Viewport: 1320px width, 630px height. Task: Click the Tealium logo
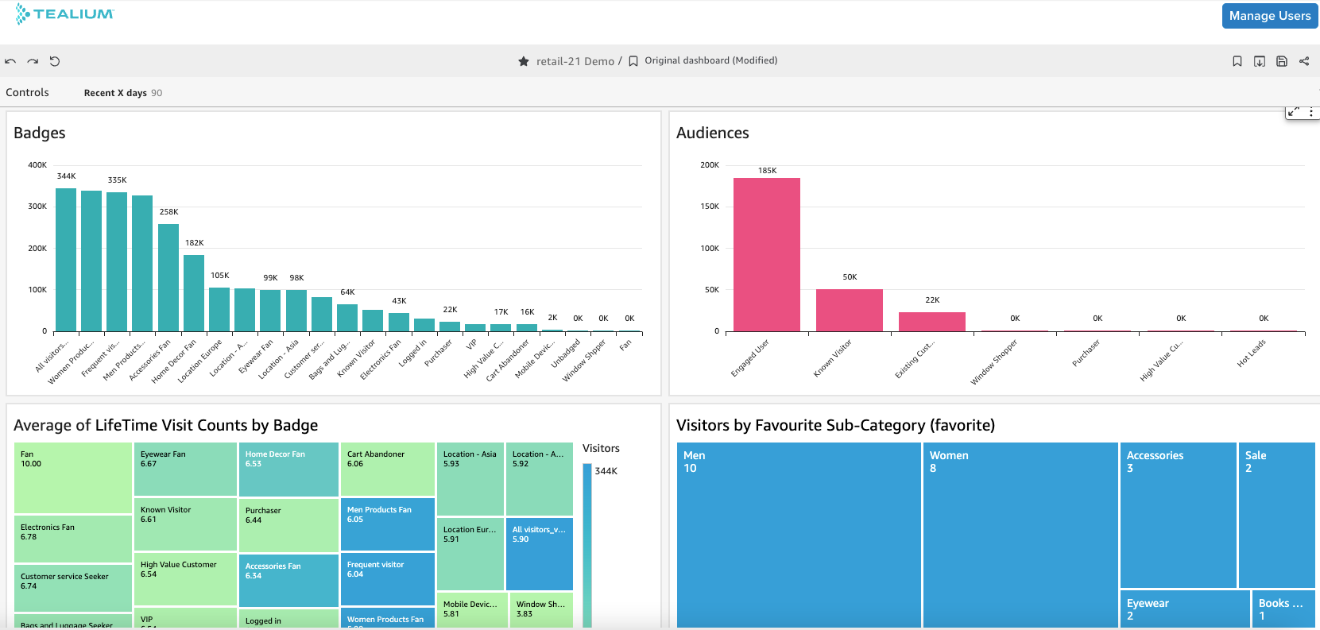click(65, 14)
